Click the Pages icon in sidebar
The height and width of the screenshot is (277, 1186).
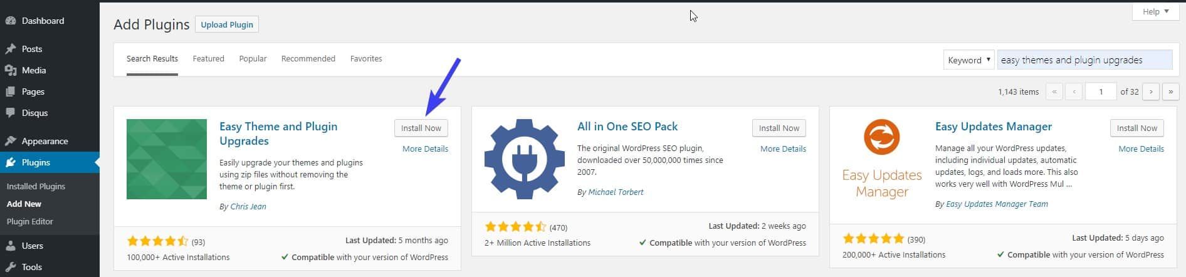click(10, 91)
